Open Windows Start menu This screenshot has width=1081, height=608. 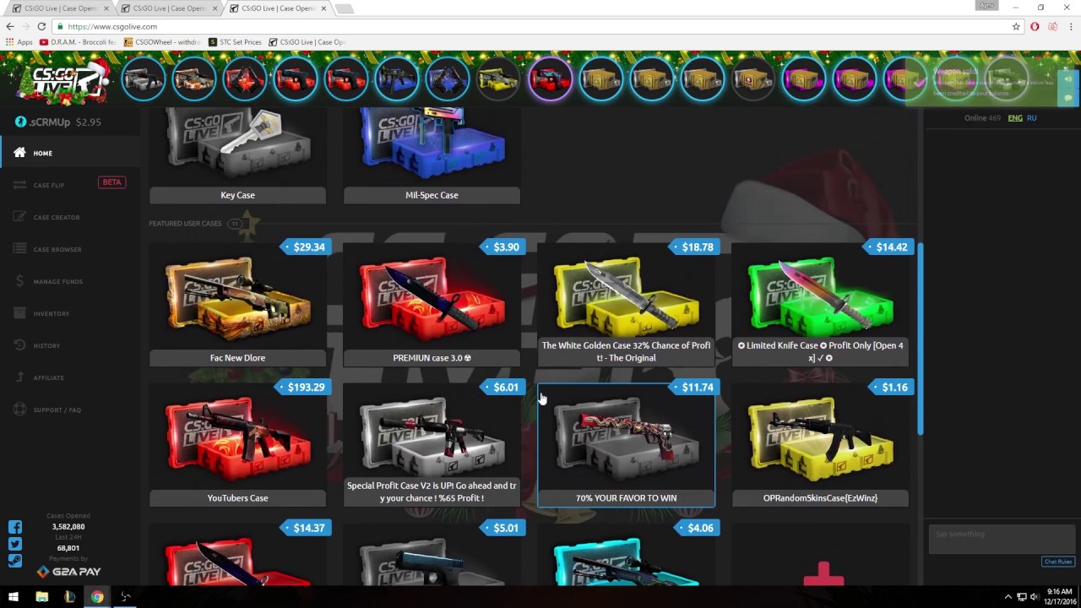14,596
